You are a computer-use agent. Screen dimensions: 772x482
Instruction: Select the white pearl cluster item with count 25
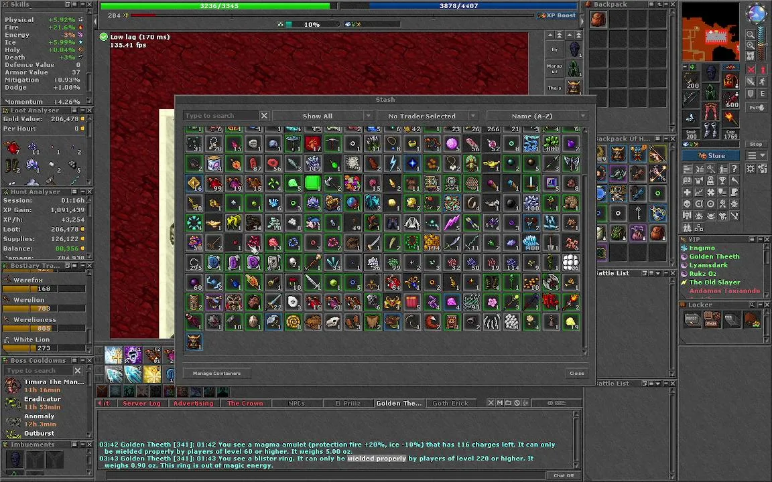pos(571,262)
